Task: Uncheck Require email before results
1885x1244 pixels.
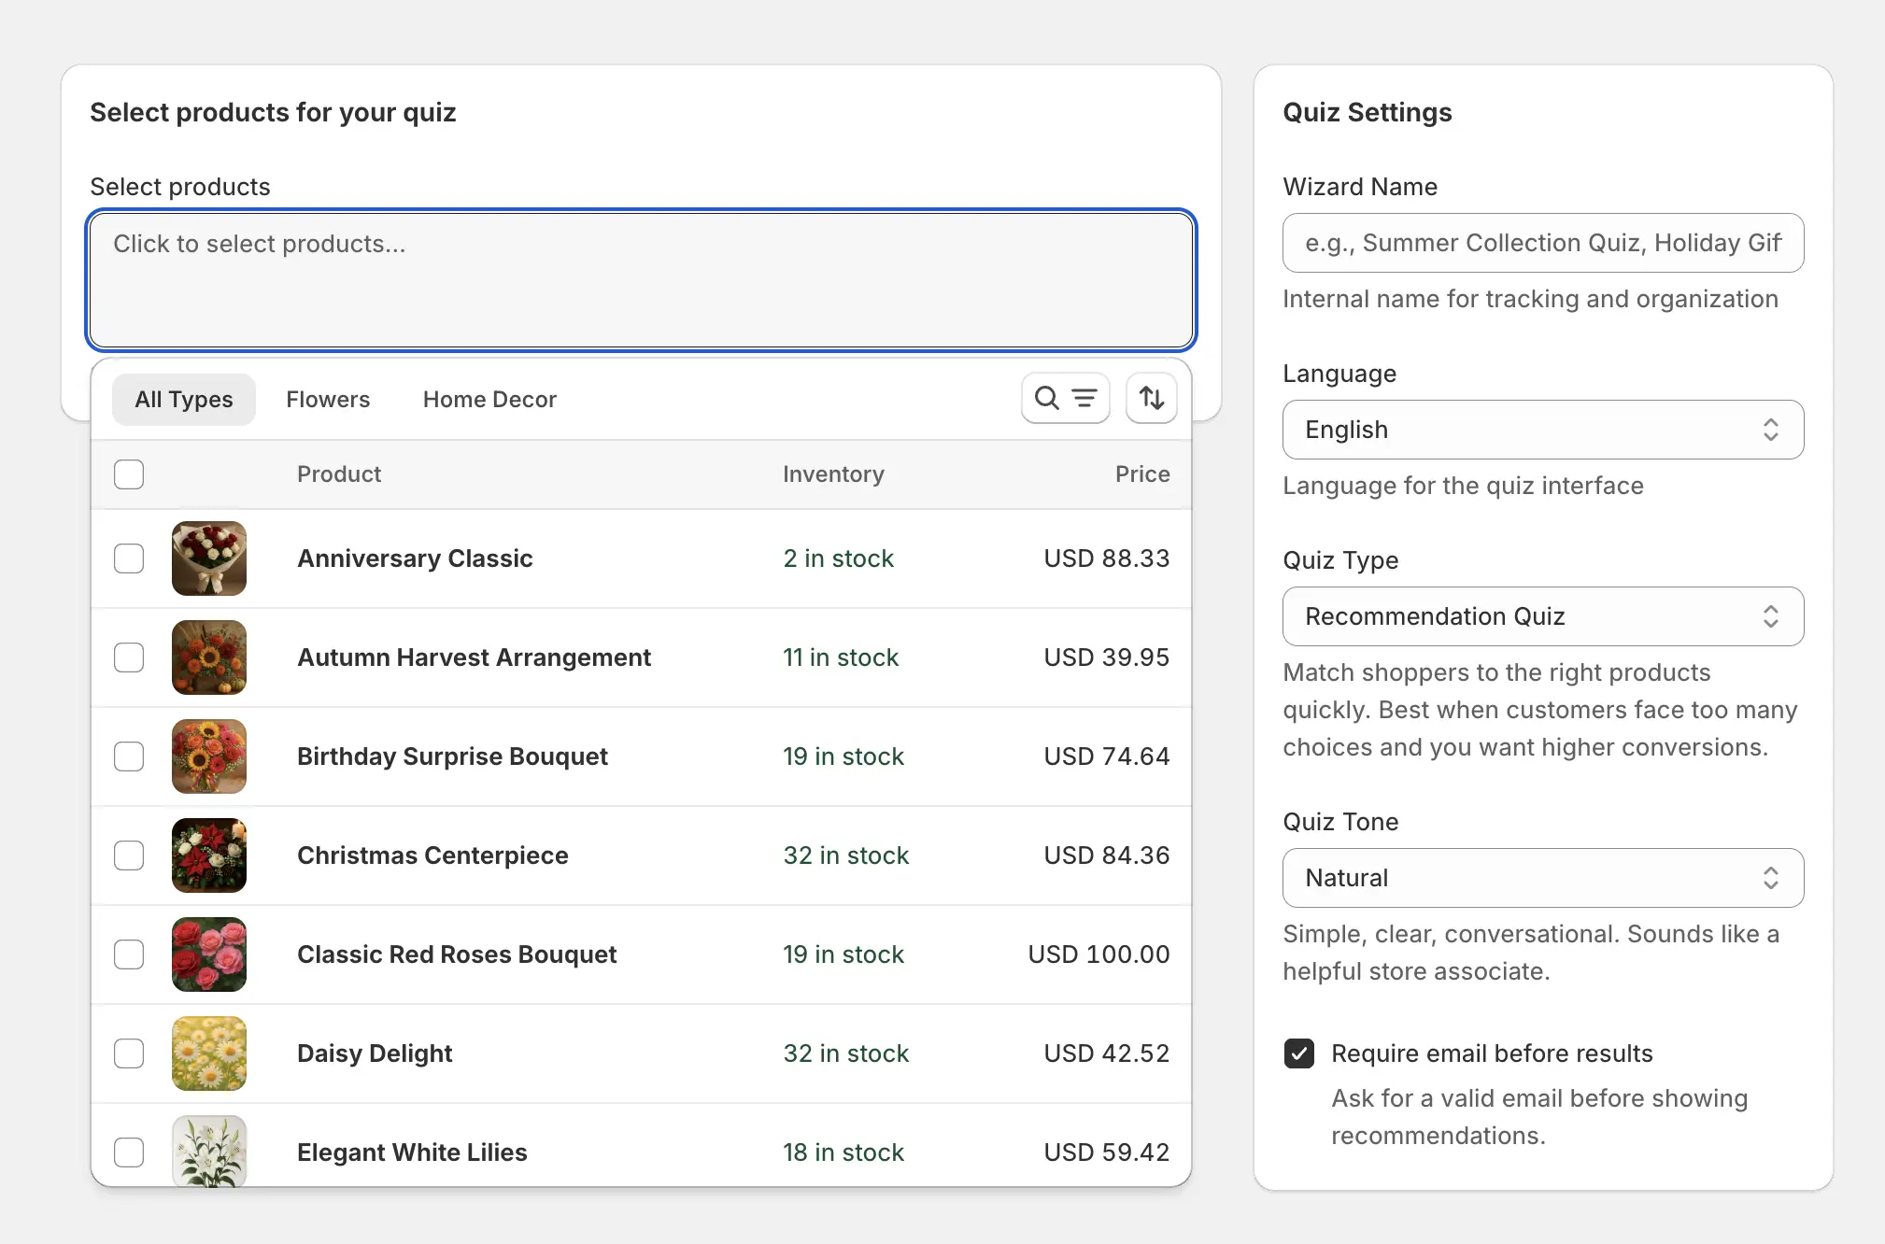Action: point(1298,1053)
